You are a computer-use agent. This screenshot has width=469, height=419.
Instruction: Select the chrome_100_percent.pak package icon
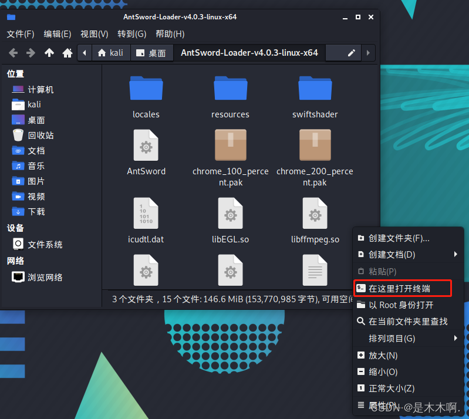point(231,145)
